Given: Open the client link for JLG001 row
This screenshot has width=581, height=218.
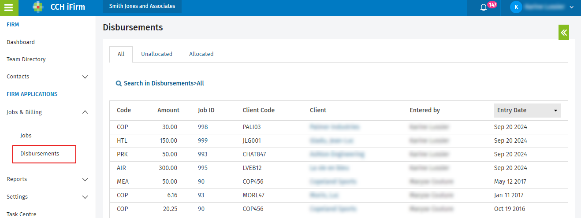Looking at the screenshot, I should click(x=331, y=140).
